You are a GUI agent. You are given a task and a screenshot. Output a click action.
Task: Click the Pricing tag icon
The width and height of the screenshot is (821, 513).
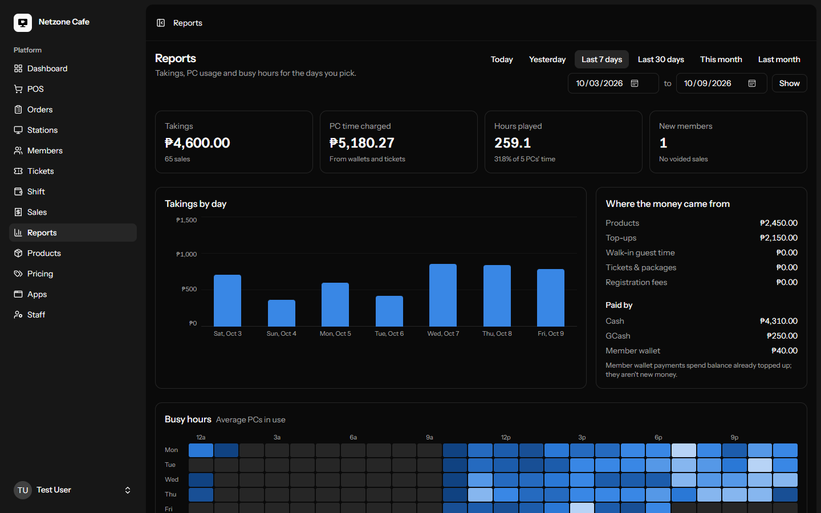tap(18, 274)
